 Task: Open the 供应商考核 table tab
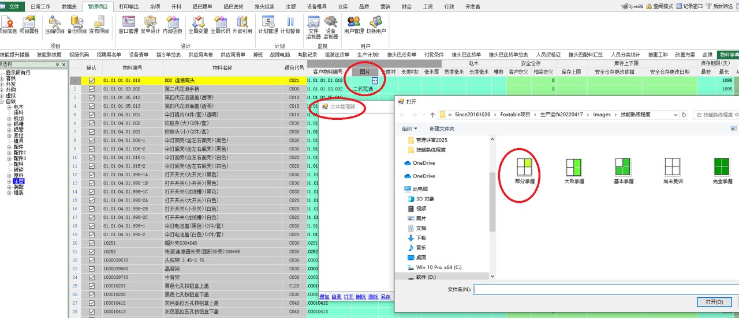point(200,55)
